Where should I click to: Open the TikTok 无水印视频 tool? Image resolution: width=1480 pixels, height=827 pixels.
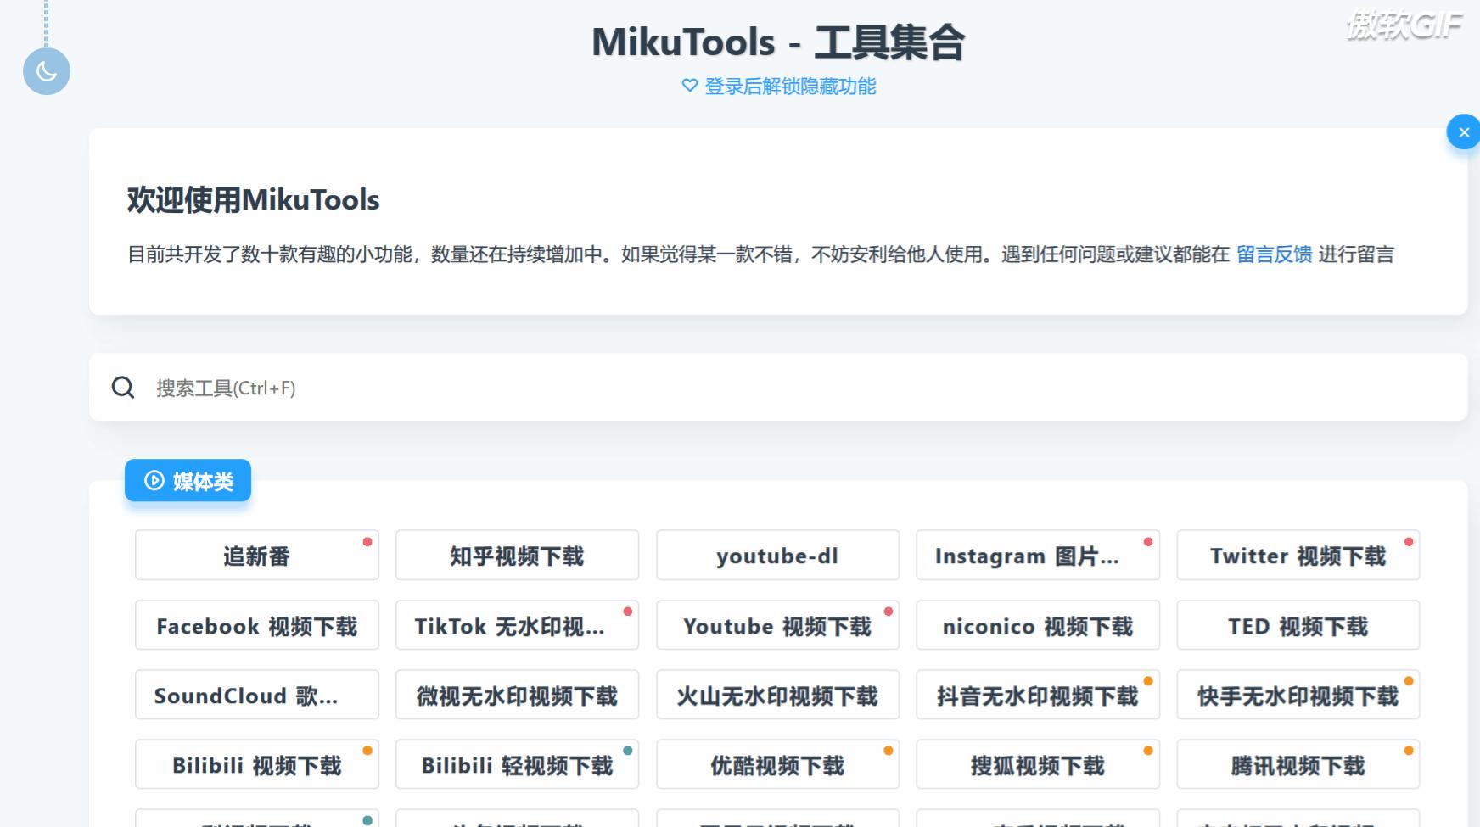point(517,626)
